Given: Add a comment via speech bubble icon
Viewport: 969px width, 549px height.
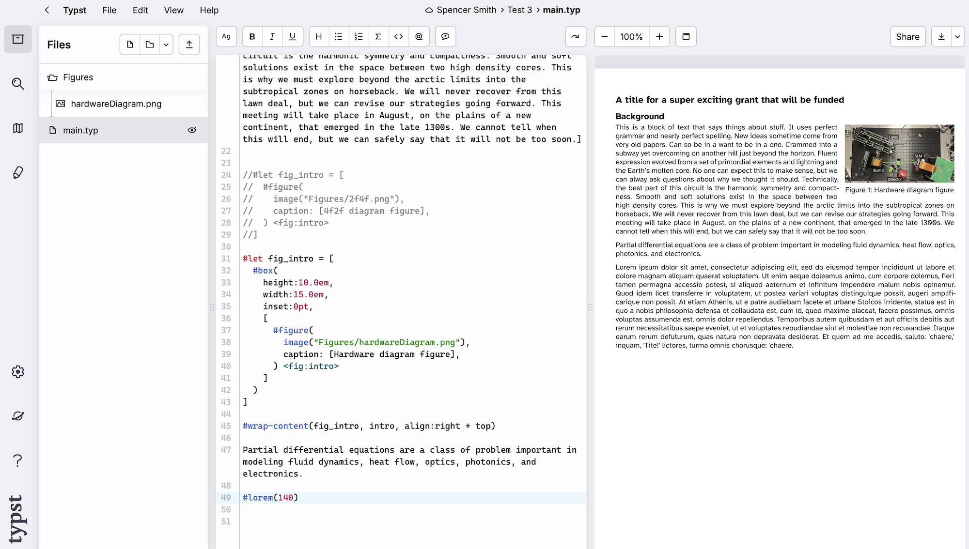Looking at the screenshot, I should point(445,36).
